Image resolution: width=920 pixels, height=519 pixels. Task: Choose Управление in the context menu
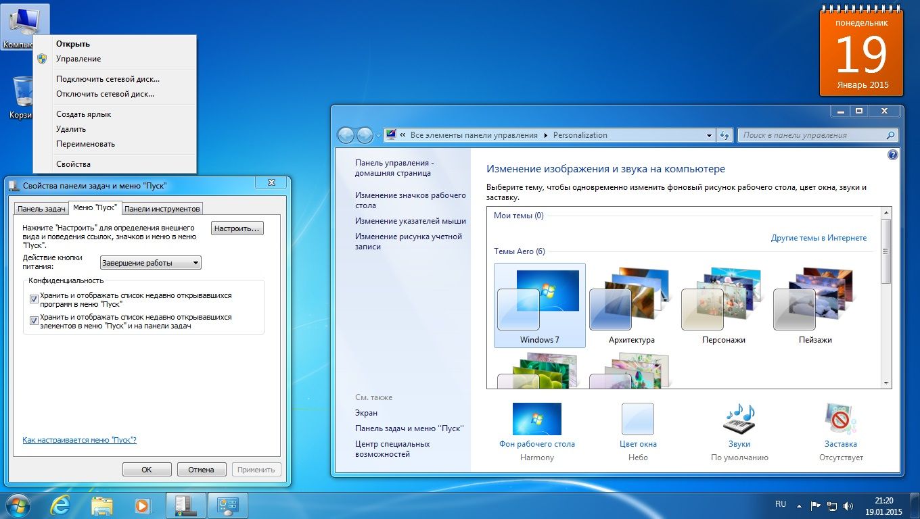click(115, 59)
